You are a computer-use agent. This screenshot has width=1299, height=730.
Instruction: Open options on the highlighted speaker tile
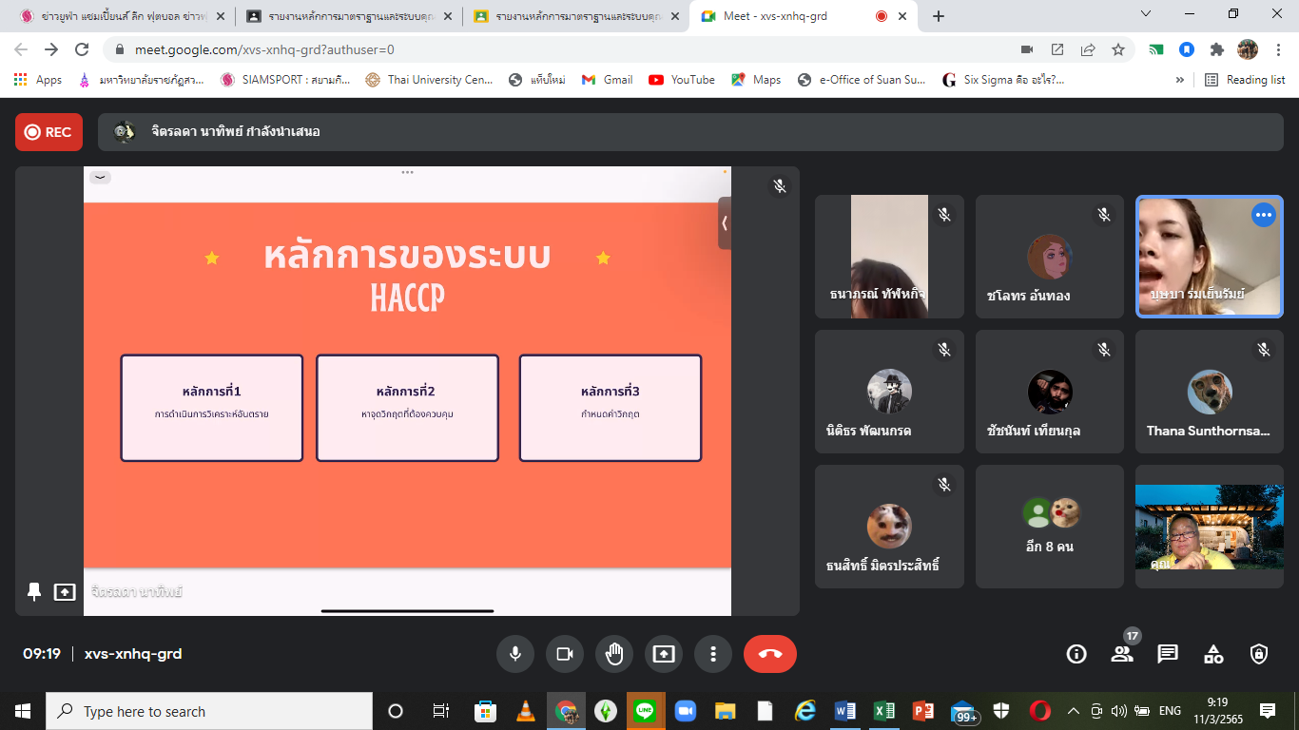pos(1263,216)
